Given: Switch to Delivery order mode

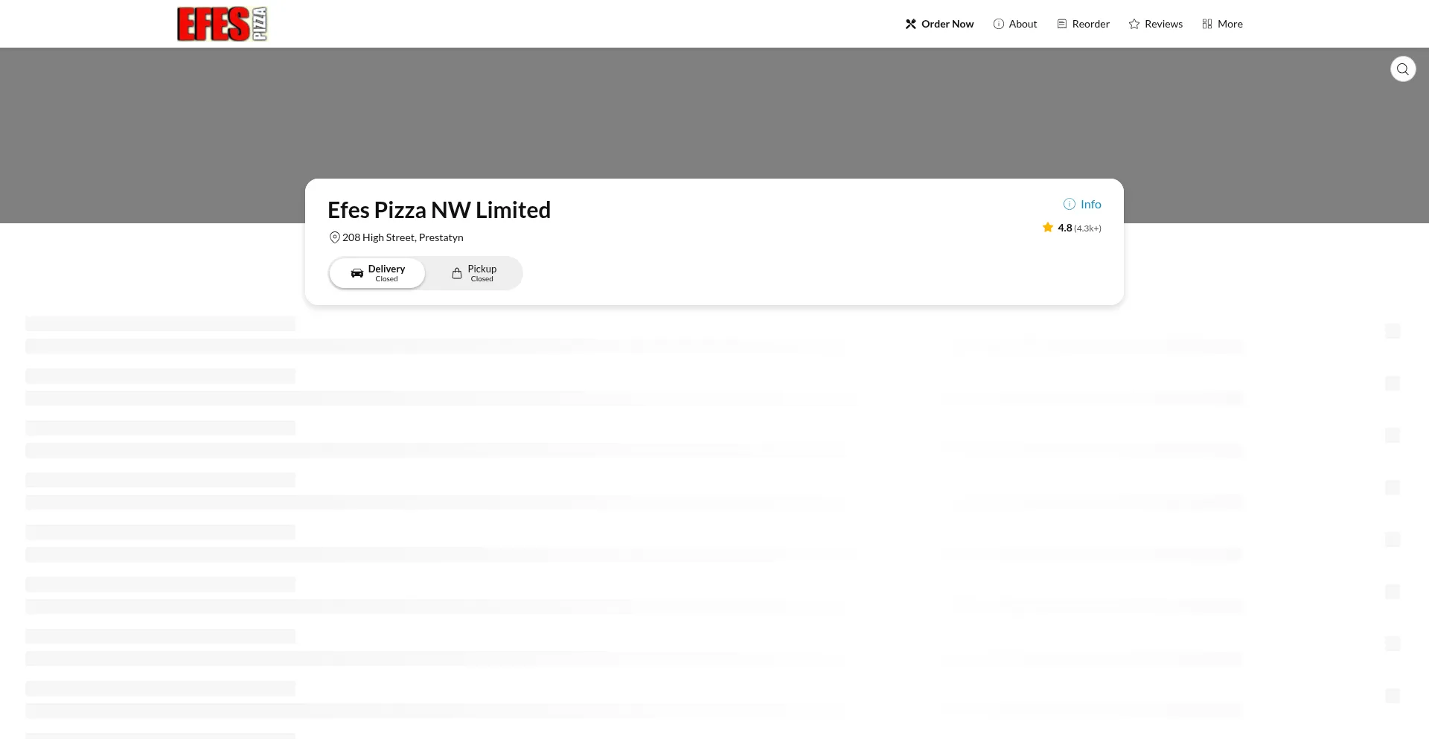Looking at the screenshot, I should 377,273.
